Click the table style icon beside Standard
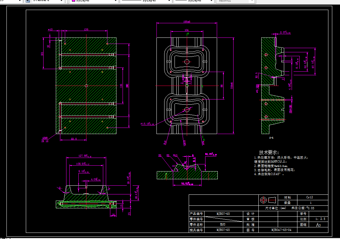This screenshot has height=239, width=340. (x=27, y=1)
